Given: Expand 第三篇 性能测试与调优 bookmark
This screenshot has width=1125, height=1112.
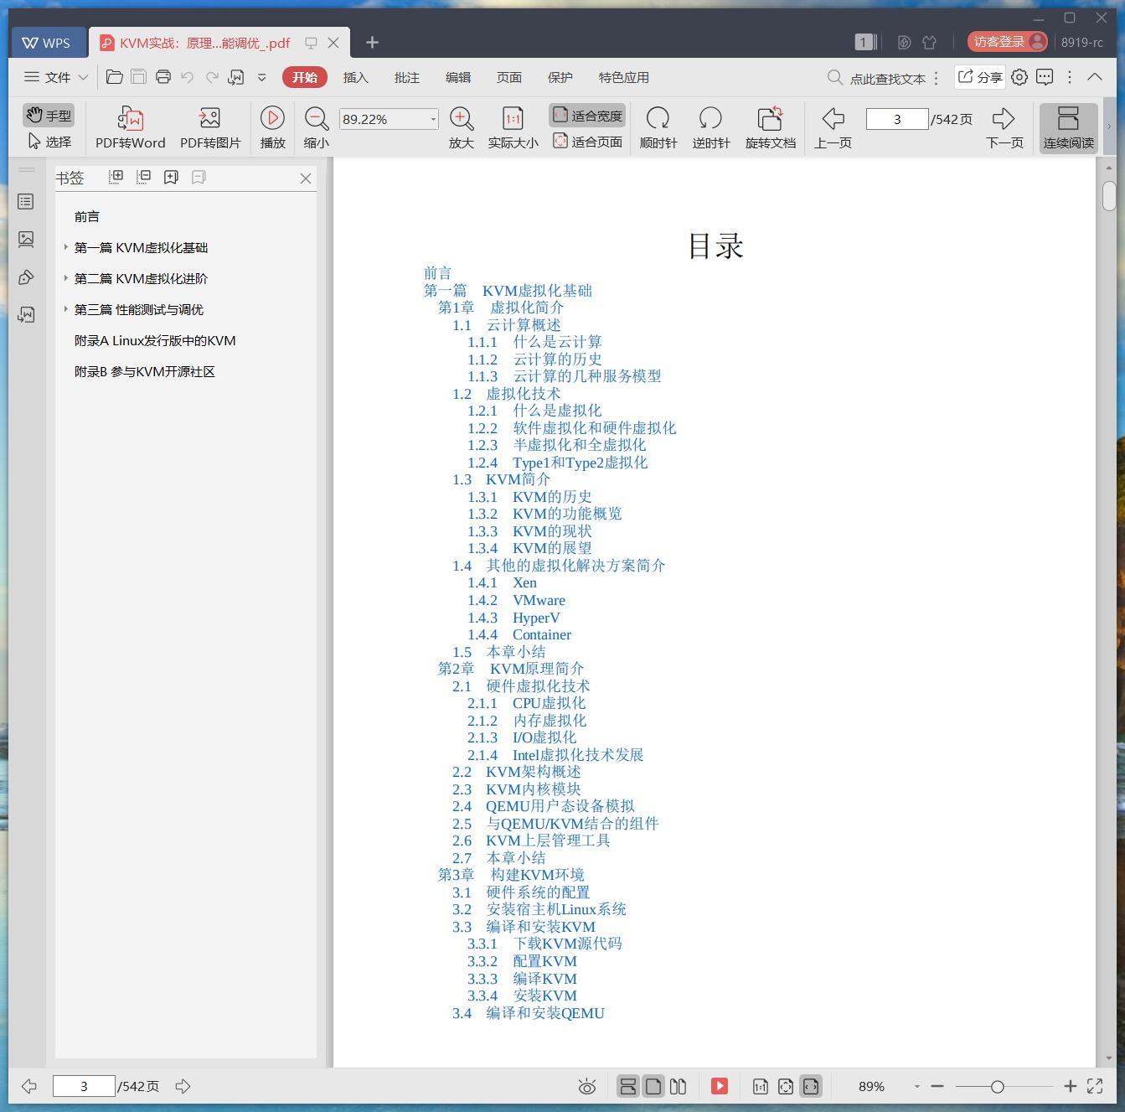Looking at the screenshot, I should 66,309.
